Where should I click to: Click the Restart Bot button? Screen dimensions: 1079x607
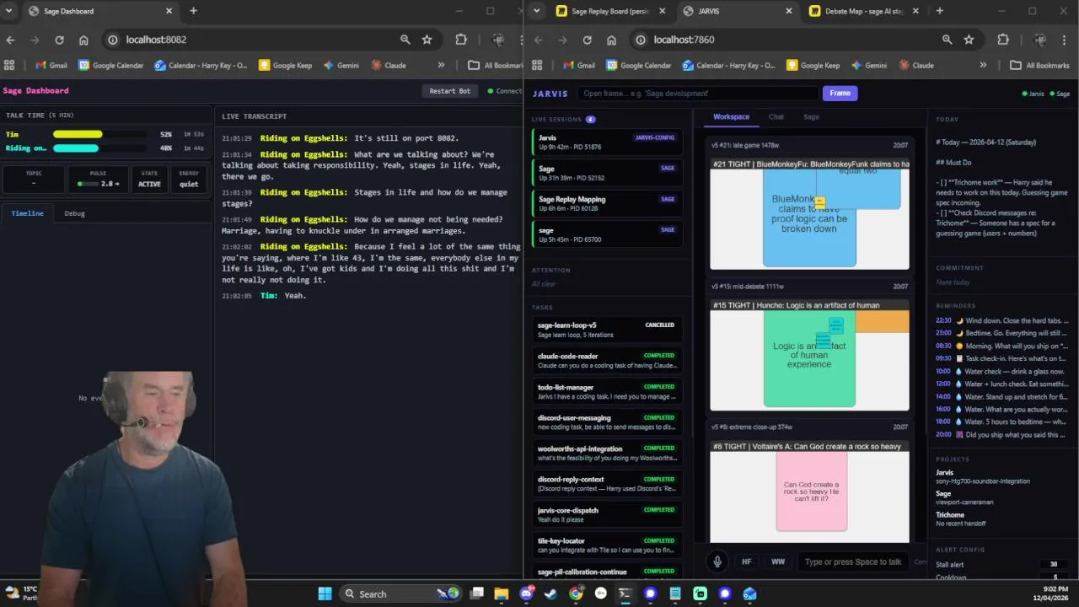point(449,91)
